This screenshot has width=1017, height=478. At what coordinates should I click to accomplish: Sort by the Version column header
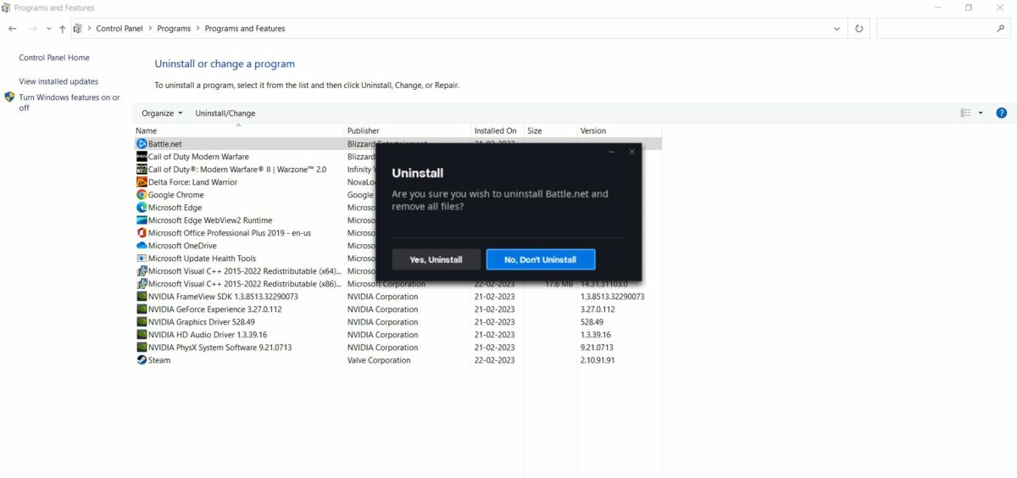click(619, 131)
